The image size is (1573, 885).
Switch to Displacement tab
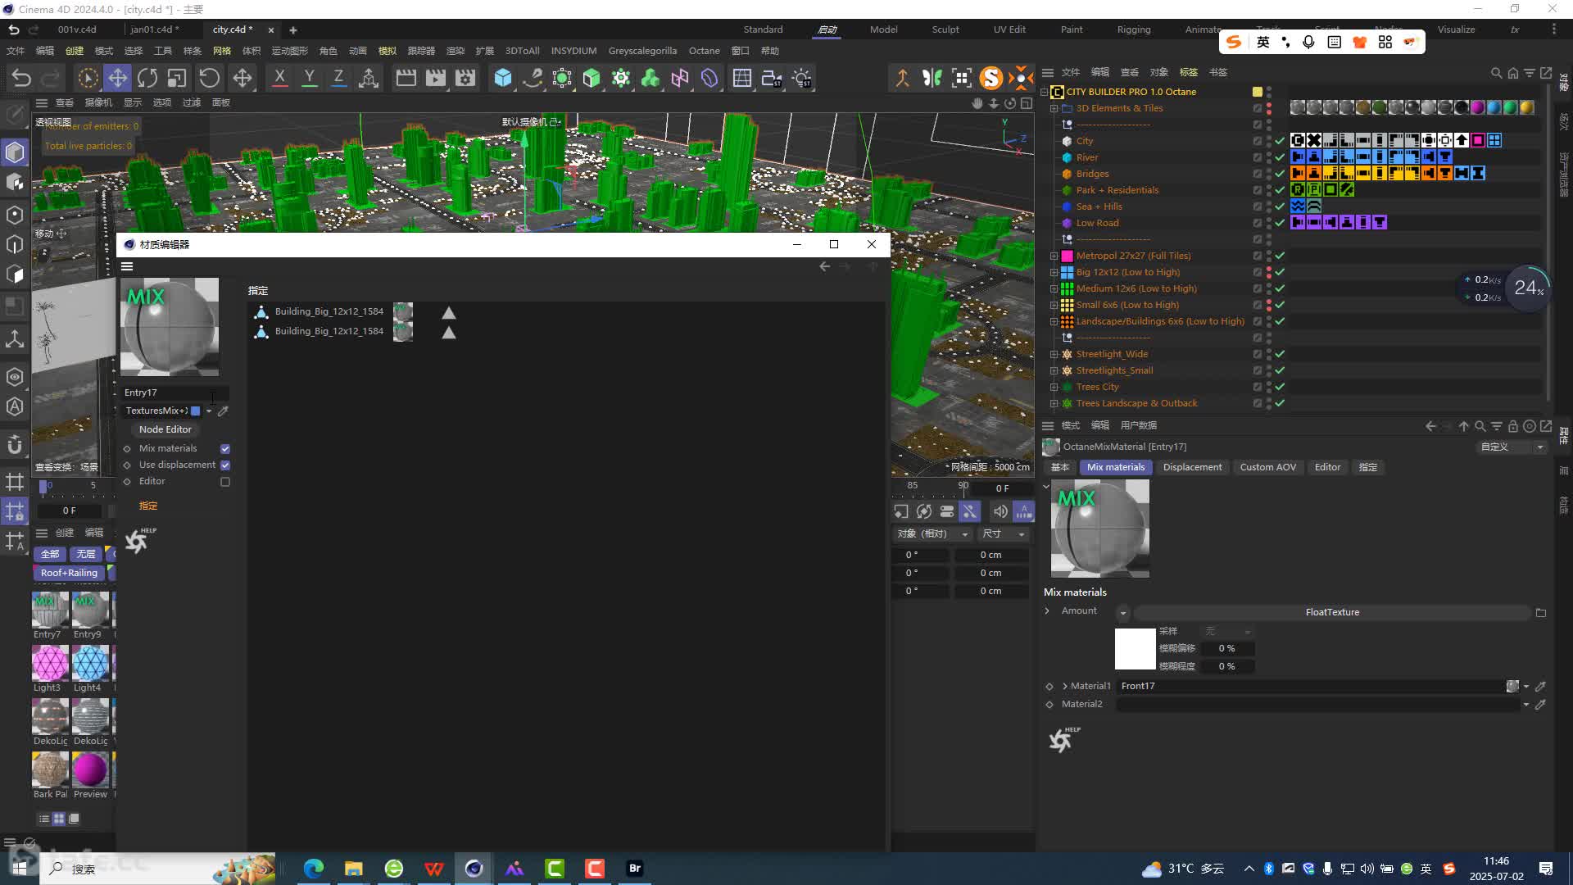[1192, 467]
